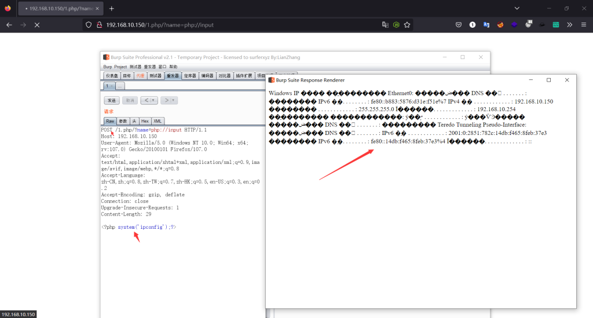
Task: Open Pocket save icon in Firefox toolbar
Action: pyautogui.click(x=458, y=25)
